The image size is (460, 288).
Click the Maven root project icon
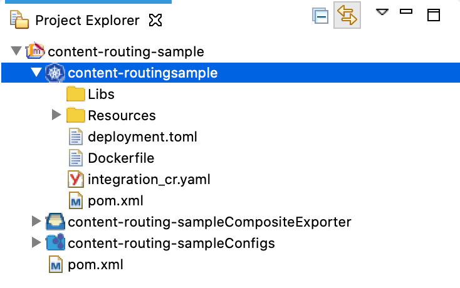coord(35,51)
